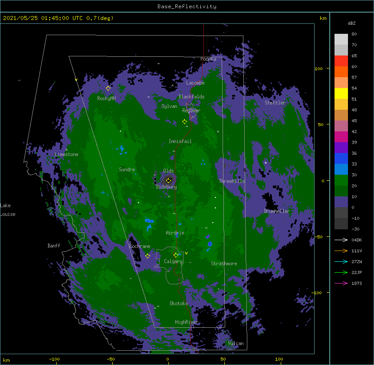Pick the red 60-65 dBZ swatch
The image size is (374, 365).
click(x=341, y=61)
